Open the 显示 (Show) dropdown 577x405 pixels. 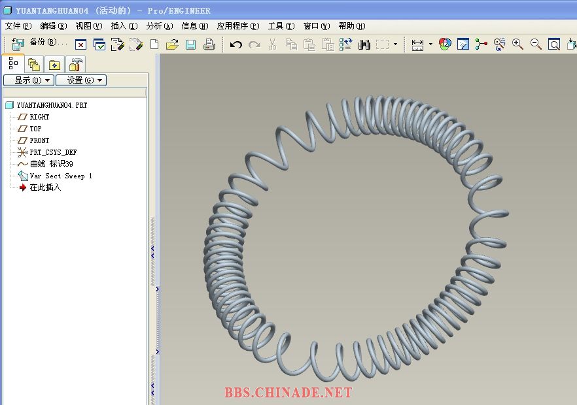pos(28,80)
